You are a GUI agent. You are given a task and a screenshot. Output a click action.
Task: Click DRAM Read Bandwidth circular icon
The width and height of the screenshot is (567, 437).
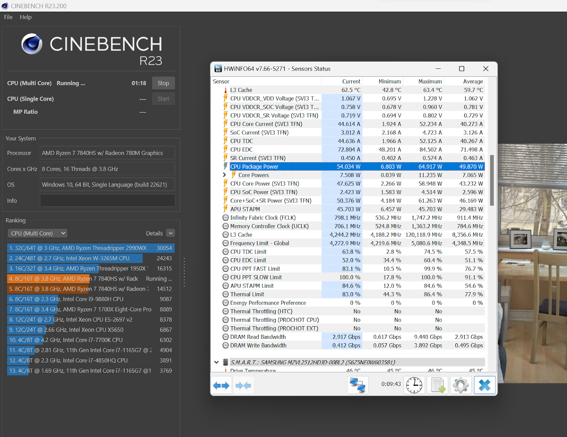(x=225, y=337)
